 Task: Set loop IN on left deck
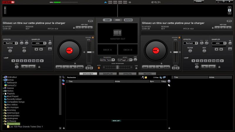[25, 67]
